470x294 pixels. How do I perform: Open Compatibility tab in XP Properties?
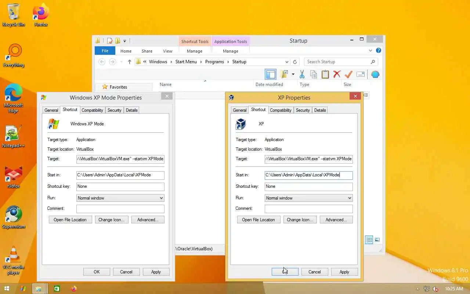click(x=281, y=110)
